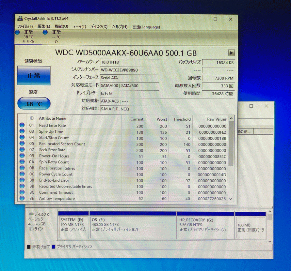Click status icon for Spin-Up Time
The width and height of the screenshot is (291, 271).
click(x=22, y=131)
